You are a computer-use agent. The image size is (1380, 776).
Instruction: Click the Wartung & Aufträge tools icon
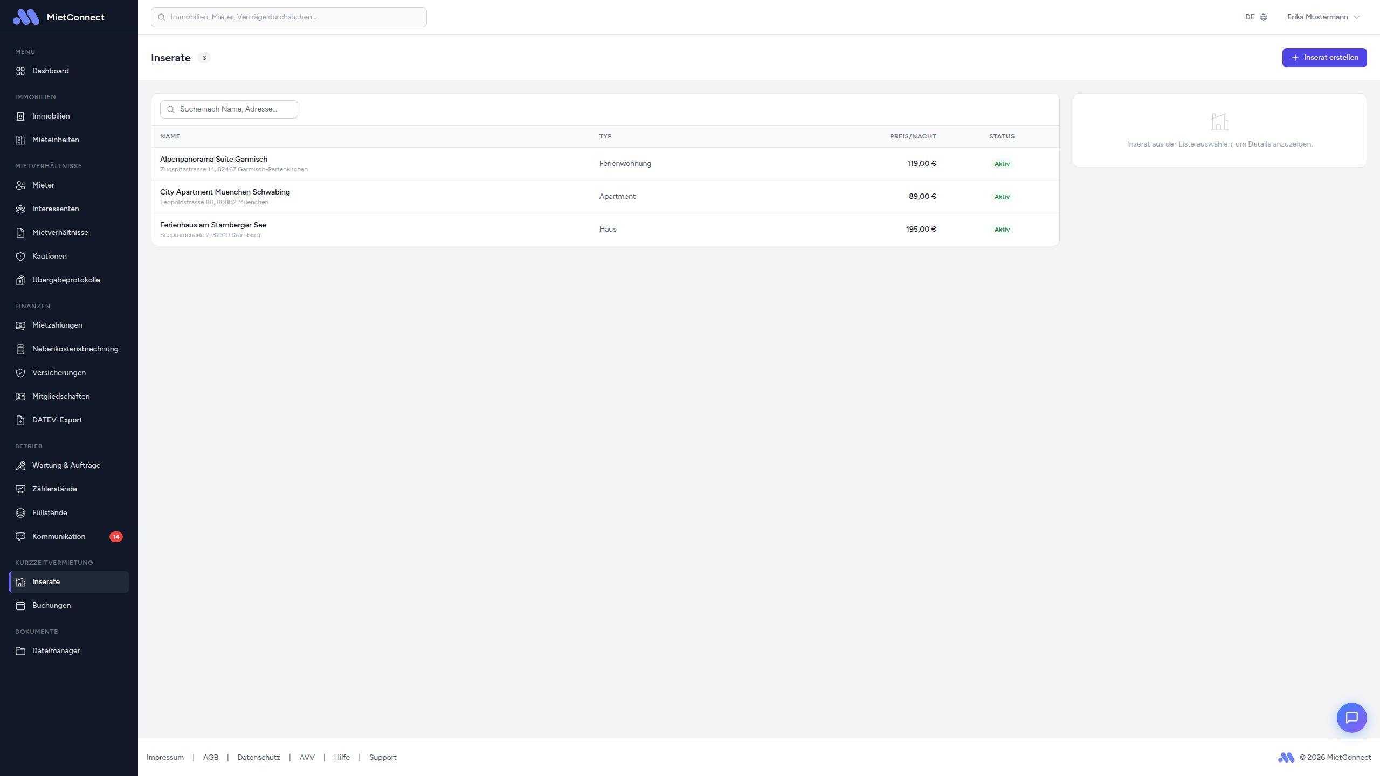(20, 466)
